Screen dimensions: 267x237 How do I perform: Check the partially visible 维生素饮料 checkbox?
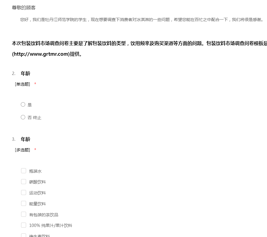(24, 235)
